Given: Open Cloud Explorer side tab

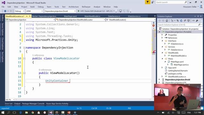Looking at the screenshot, I should pyautogui.click(x=2, y=43).
